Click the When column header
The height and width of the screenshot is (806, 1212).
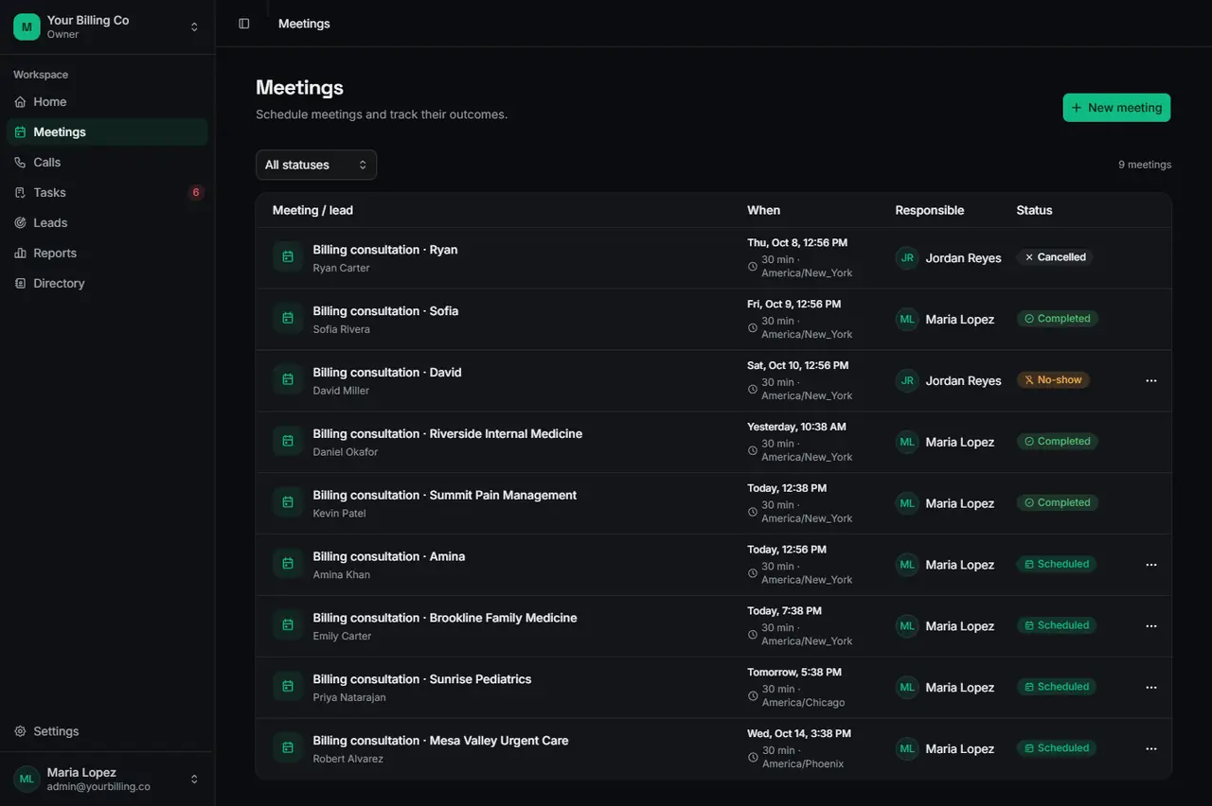pyautogui.click(x=764, y=210)
